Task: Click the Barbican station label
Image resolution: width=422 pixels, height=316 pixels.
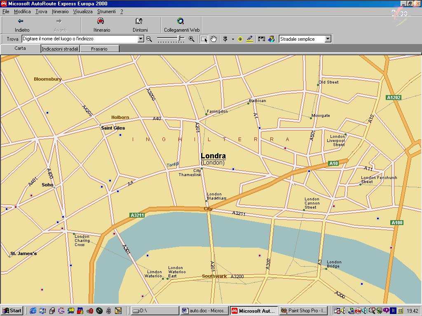Action: (x=258, y=101)
